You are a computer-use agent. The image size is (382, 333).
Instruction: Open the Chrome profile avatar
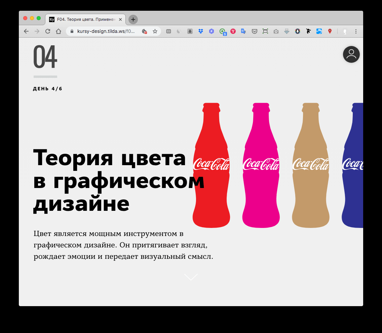345,31
